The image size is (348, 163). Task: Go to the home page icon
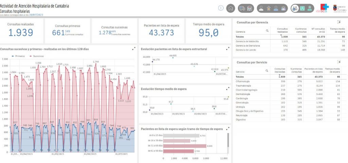coord(231,8)
